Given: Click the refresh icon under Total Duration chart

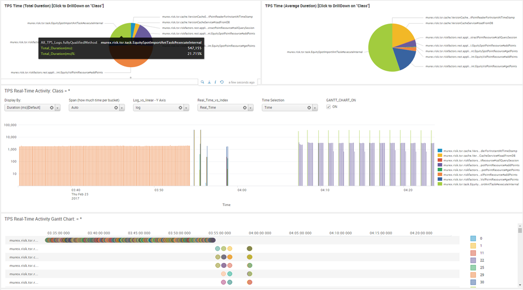Looking at the screenshot, I should (x=222, y=82).
